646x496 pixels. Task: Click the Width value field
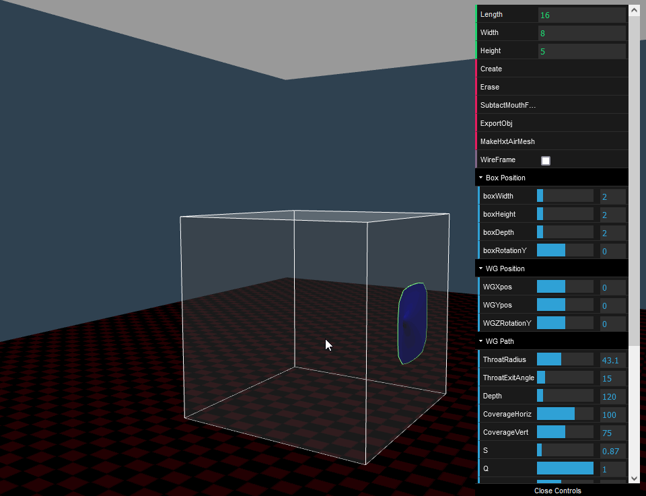click(x=581, y=33)
